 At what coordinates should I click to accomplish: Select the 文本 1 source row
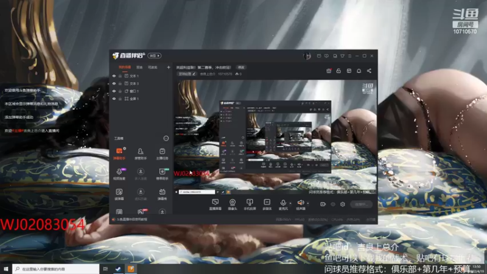coord(141,76)
